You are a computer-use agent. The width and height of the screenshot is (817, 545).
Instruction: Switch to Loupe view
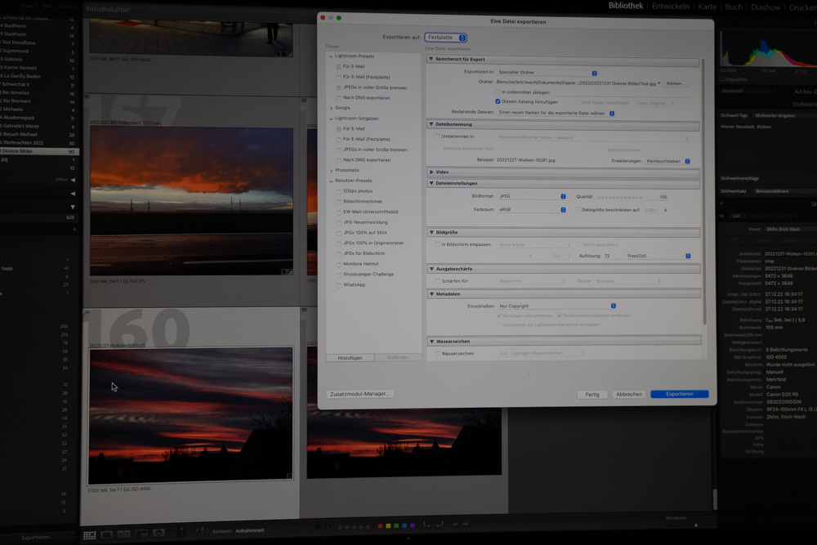click(107, 533)
